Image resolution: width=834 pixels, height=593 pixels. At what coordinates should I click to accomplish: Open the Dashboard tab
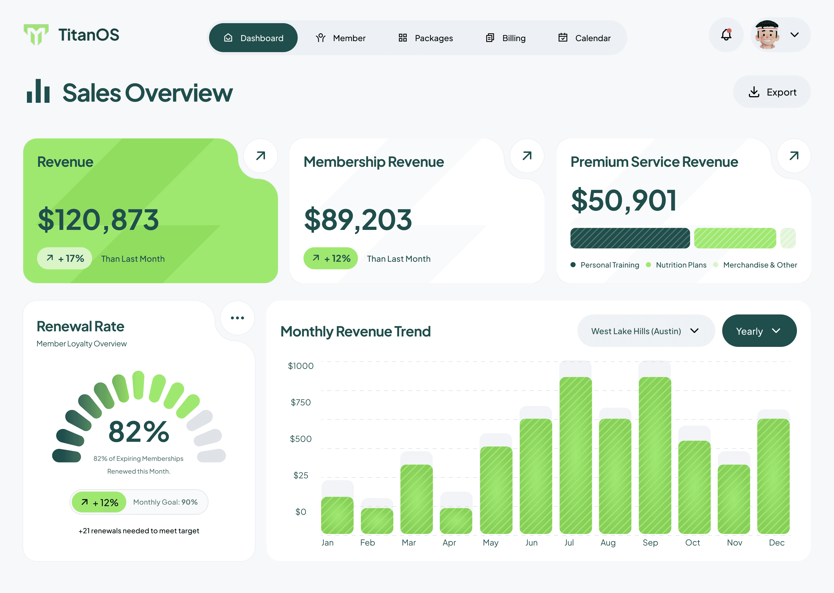[253, 38]
